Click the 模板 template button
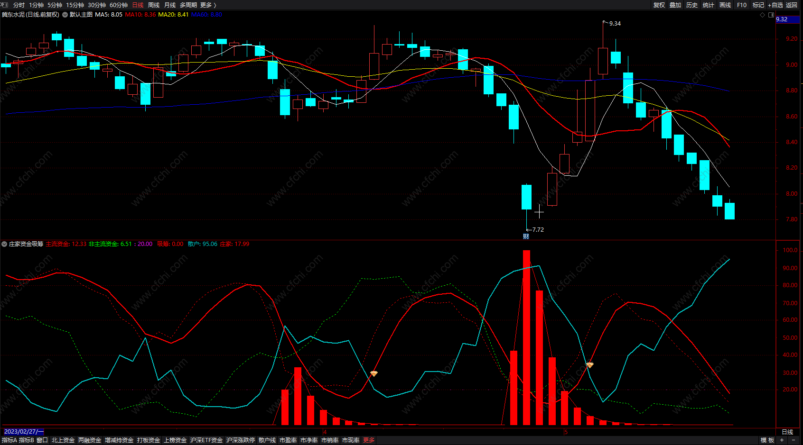The width and height of the screenshot is (803, 445). pos(767,440)
